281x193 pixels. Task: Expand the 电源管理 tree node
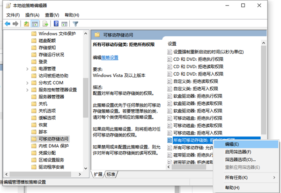(27, 69)
